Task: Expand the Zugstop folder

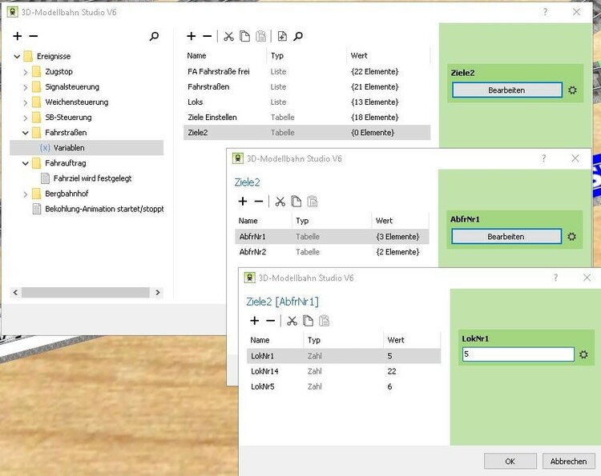Action: (26, 72)
